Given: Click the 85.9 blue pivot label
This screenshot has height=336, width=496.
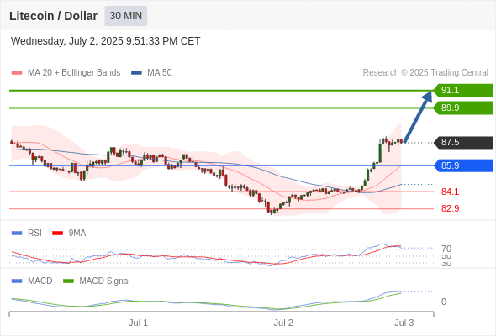Looking at the screenshot, I should 463,165.
